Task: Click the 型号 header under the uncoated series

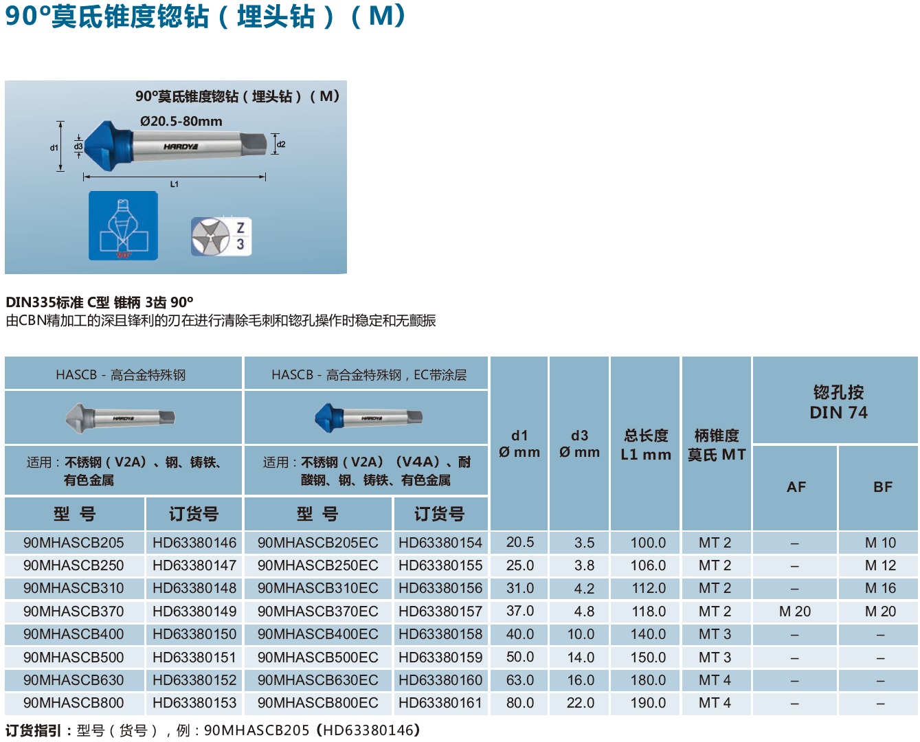Action: coord(74,514)
